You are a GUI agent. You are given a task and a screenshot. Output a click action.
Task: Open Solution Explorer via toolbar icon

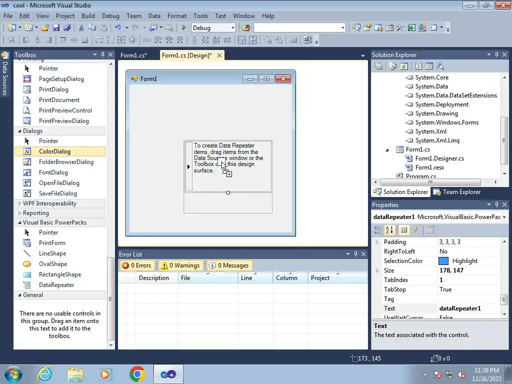click(x=356, y=28)
